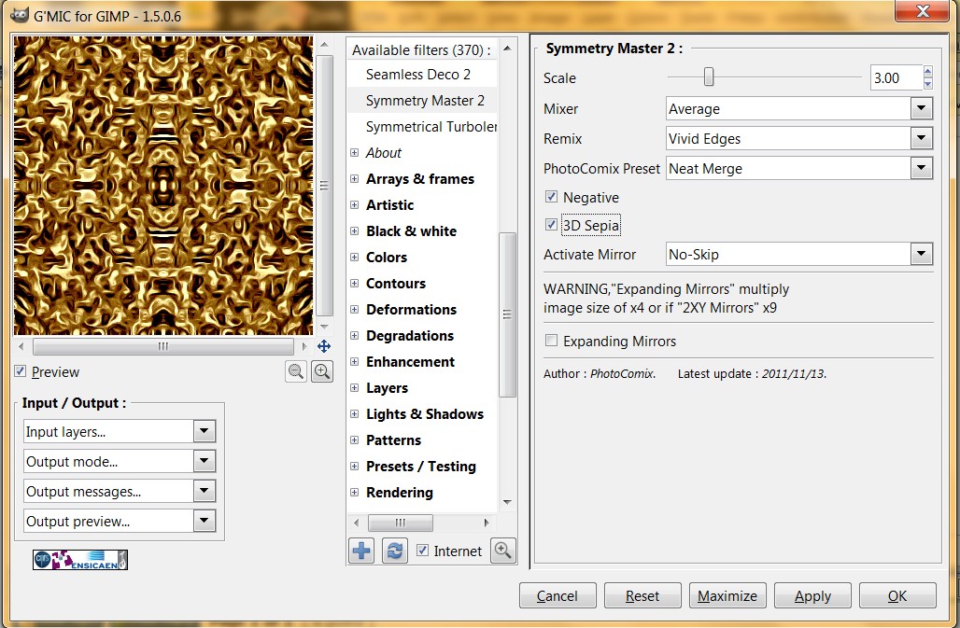Click the Scale value field showing 3.00
Screen dimensions: 960x628
coord(896,77)
